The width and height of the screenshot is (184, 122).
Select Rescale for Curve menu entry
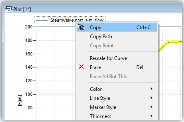point(117,58)
